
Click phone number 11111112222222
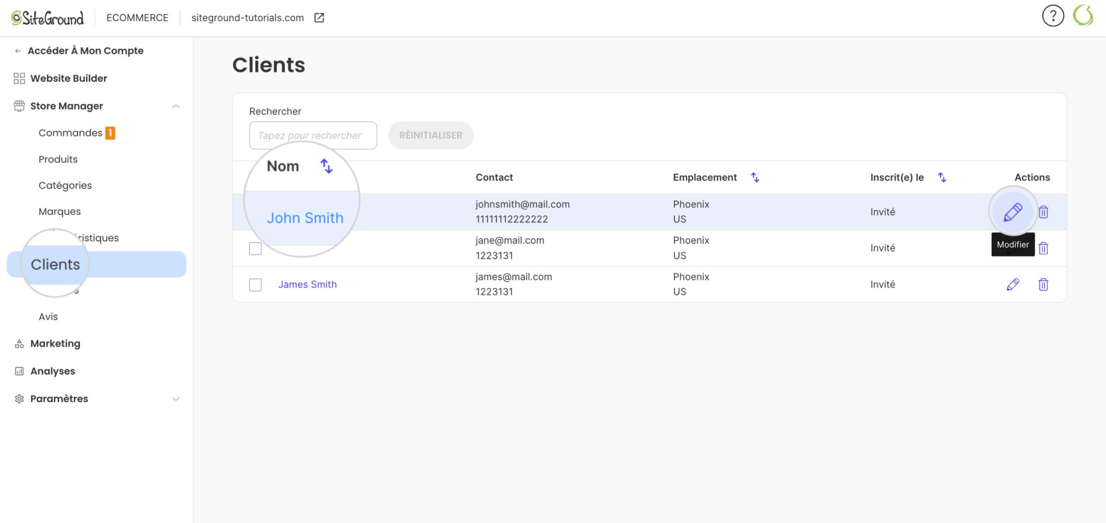tap(512, 219)
